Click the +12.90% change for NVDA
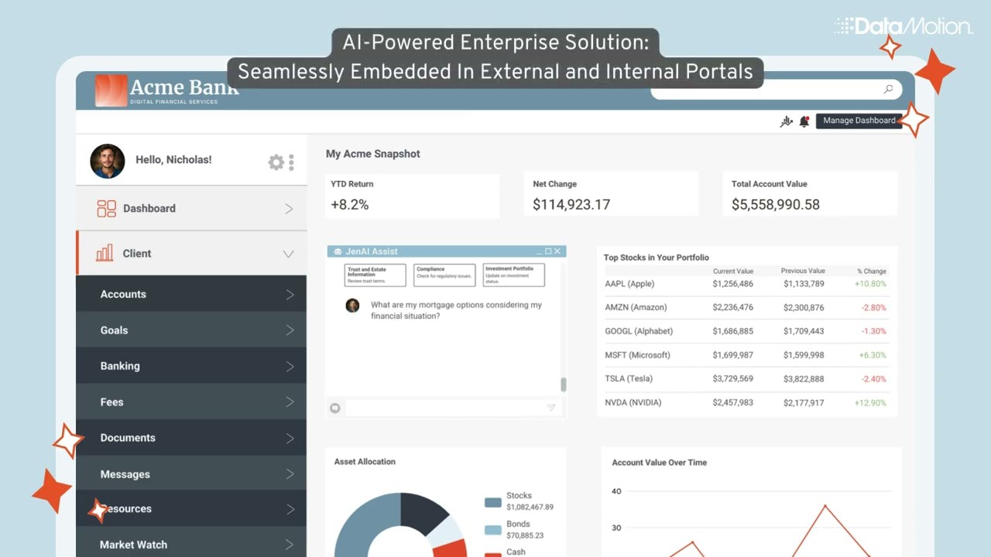The width and height of the screenshot is (991, 557). coord(870,403)
